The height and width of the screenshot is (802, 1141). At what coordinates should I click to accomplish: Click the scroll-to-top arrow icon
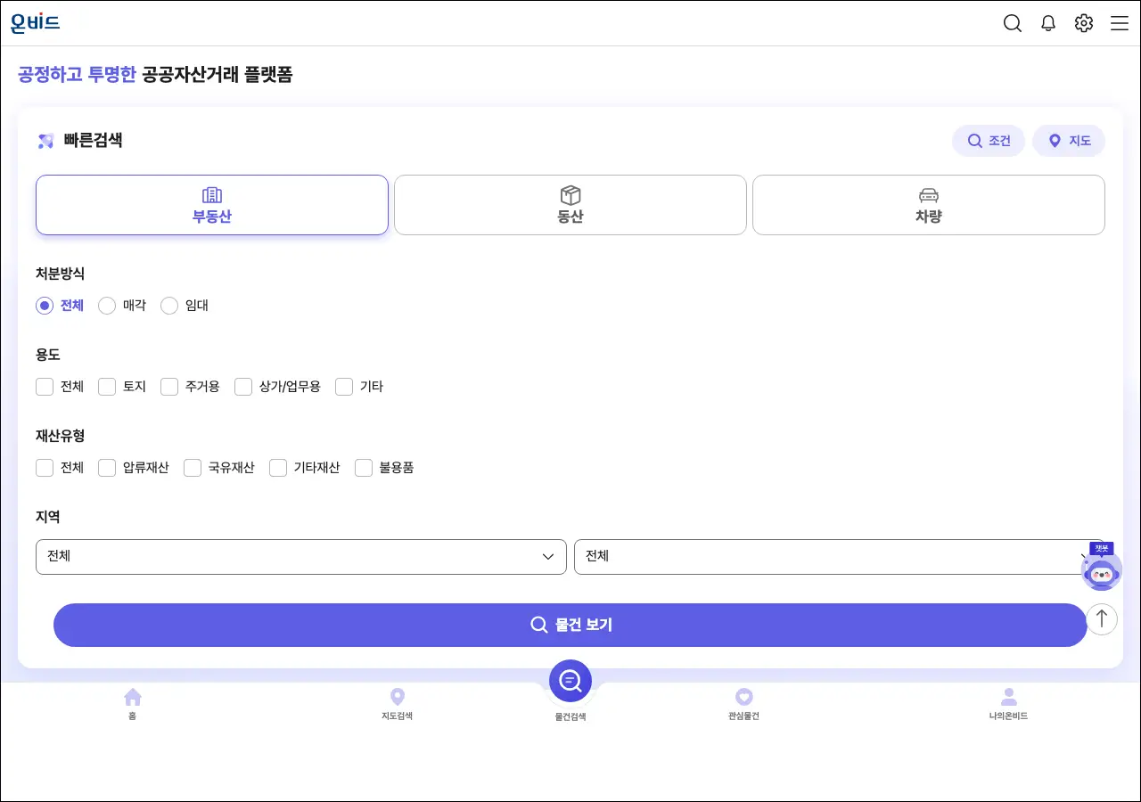click(x=1102, y=618)
